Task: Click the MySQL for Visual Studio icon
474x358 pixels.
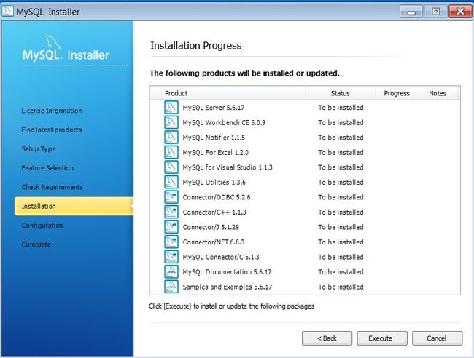Action: [x=171, y=167]
